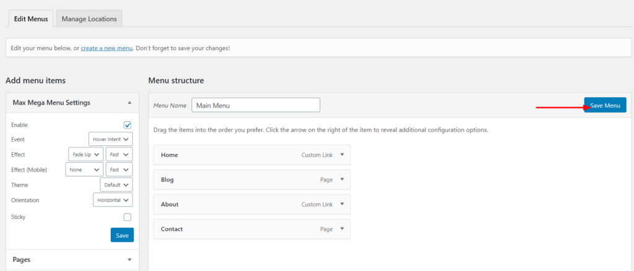The height and width of the screenshot is (271, 634).
Task: Switch to the Manage Locations tab
Action: (x=89, y=19)
